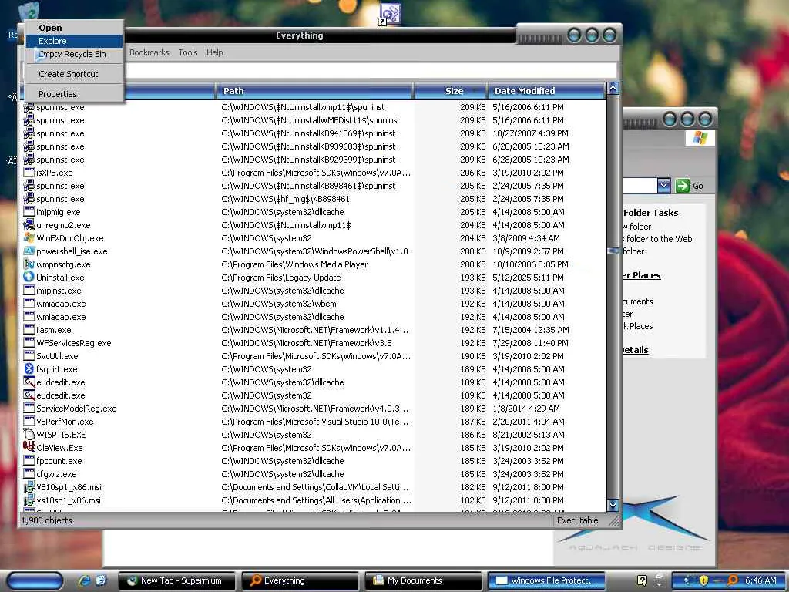Click the icon beside imjpinst.exe
The height and width of the screenshot is (592, 789).
29,290
